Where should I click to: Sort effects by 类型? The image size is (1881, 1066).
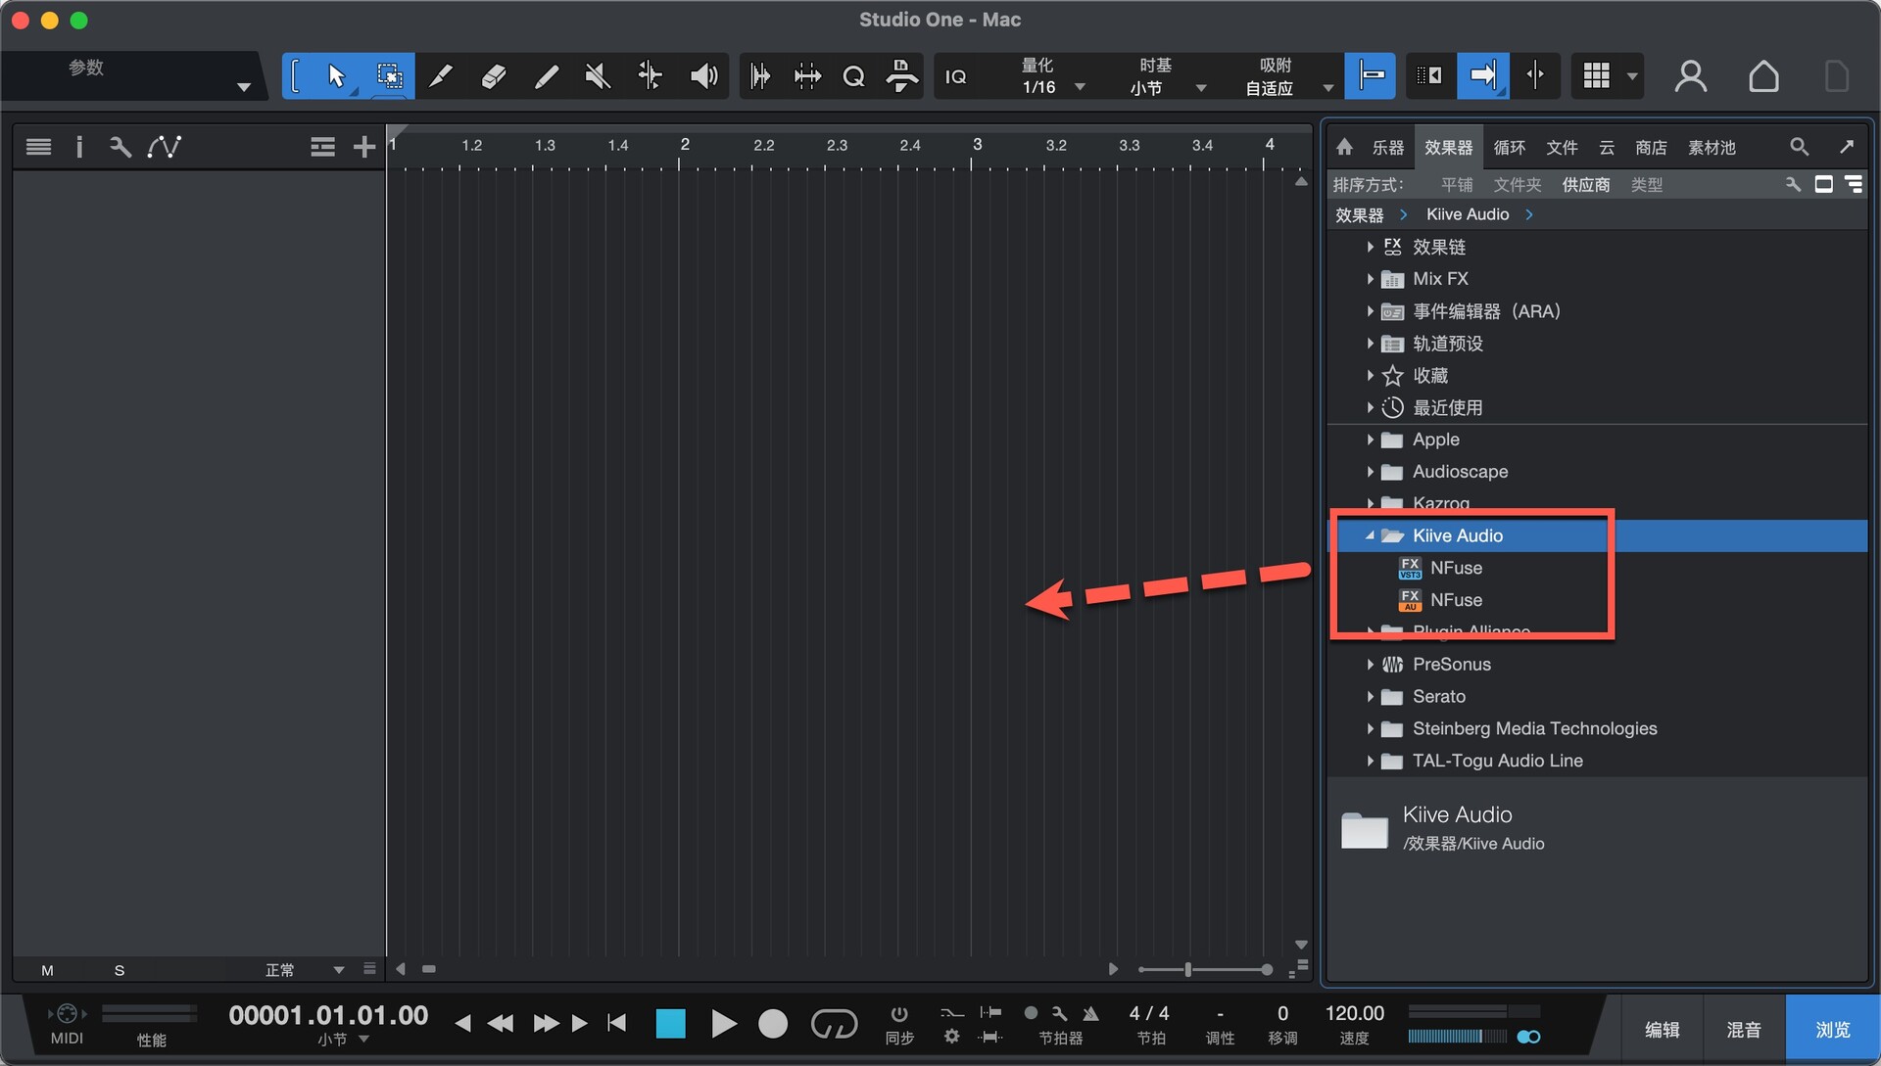(x=1646, y=185)
